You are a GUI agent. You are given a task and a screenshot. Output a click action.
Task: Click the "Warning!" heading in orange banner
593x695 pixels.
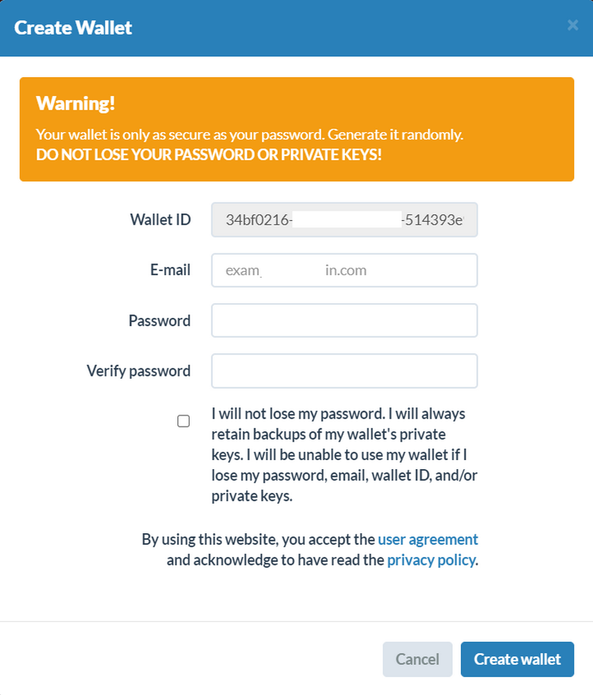click(x=75, y=103)
